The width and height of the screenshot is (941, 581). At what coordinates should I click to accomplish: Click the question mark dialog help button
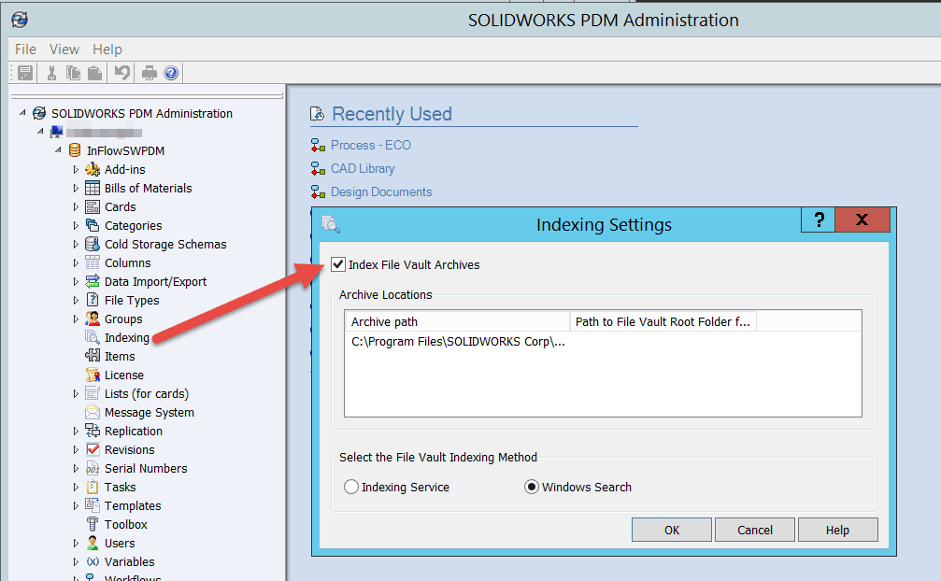coord(819,220)
